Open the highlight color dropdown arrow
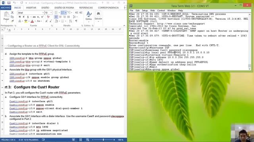Viewport: 254px width, 142px height. [29, 21]
